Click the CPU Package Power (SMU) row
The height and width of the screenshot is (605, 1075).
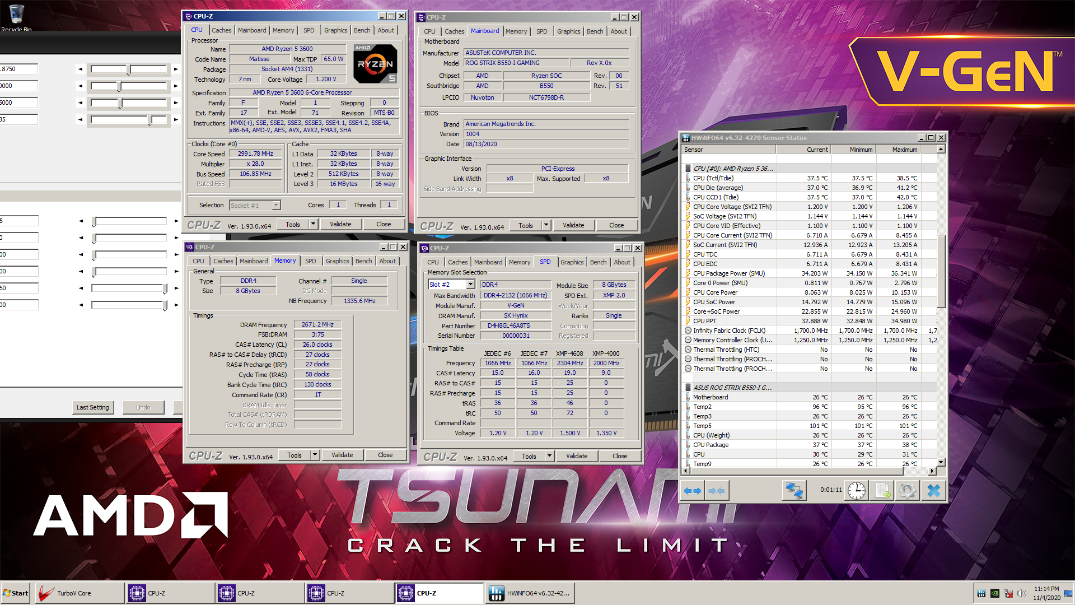pyautogui.click(x=809, y=273)
